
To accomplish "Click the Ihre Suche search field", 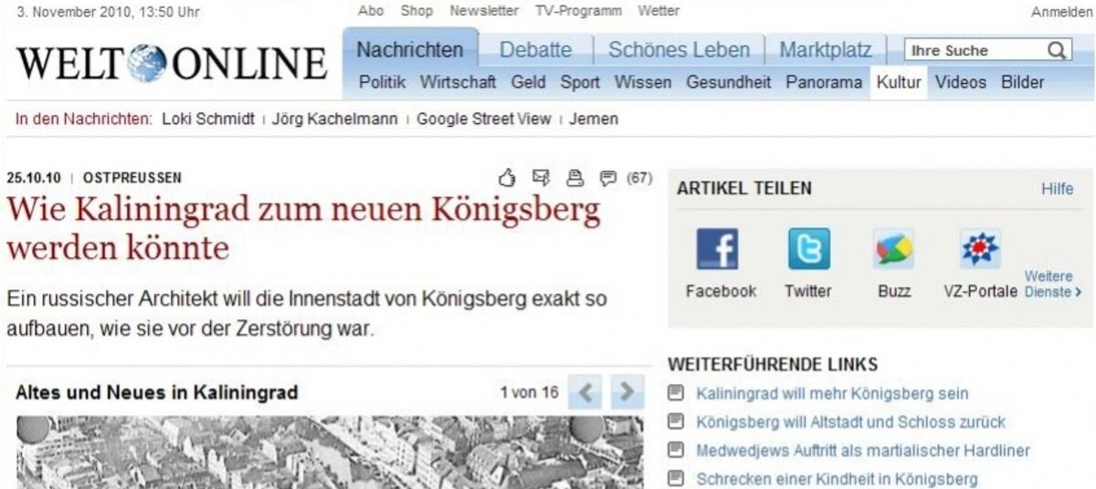I will click(974, 50).
